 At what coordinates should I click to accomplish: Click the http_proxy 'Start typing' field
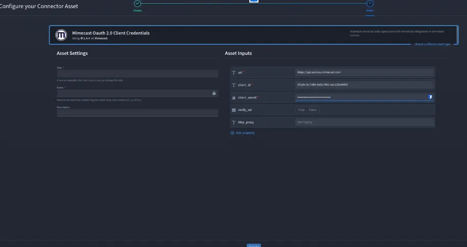click(364, 122)
